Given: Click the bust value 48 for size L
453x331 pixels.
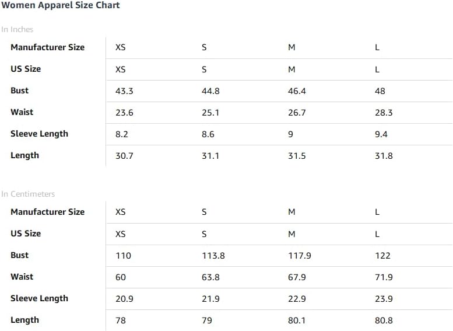Looking at the screenshot, I should tap(380, 91).
